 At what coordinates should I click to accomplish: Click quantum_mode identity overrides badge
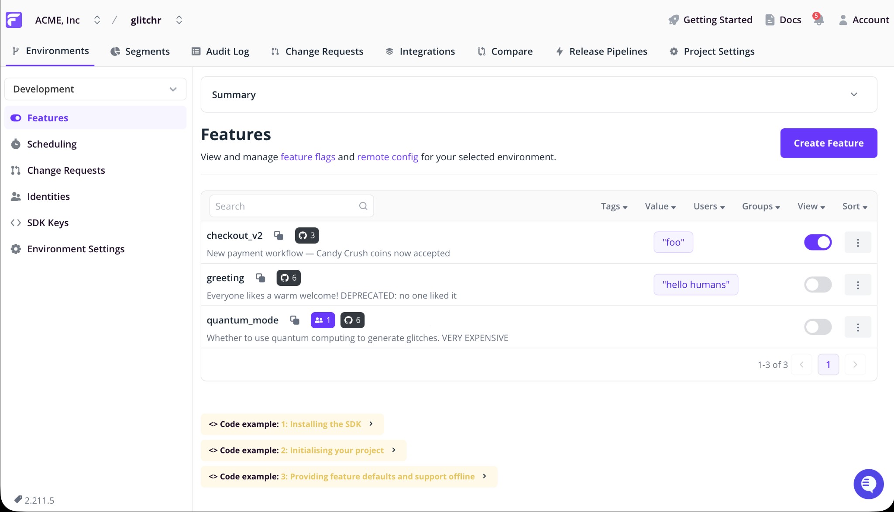pyautogui.click(x=323, y=320)
